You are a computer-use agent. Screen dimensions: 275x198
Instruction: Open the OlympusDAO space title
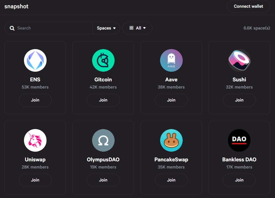click(x=103, y=160)
